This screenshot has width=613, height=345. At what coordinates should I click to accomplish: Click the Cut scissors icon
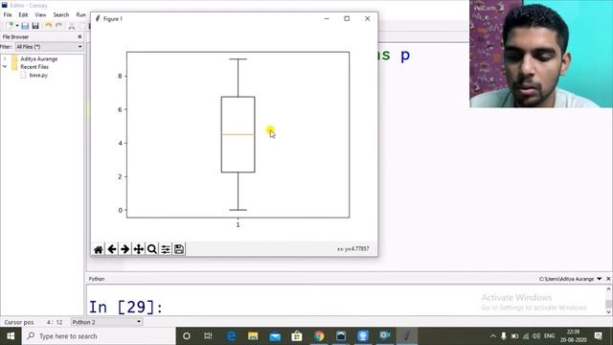pos(72,26)
